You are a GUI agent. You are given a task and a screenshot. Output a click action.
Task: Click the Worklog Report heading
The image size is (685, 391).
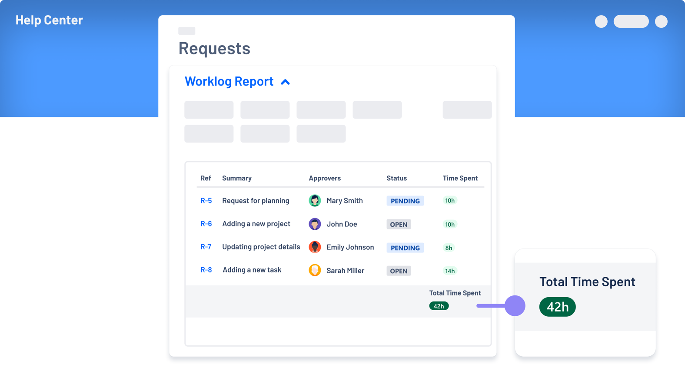[x=229, y=81]
